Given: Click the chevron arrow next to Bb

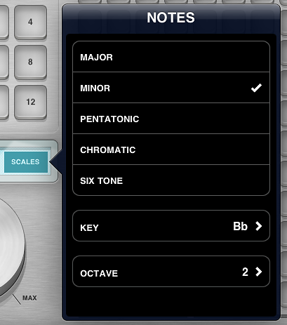Looking at the screenshot, I should pyautogui.click(x=258, y=226).
